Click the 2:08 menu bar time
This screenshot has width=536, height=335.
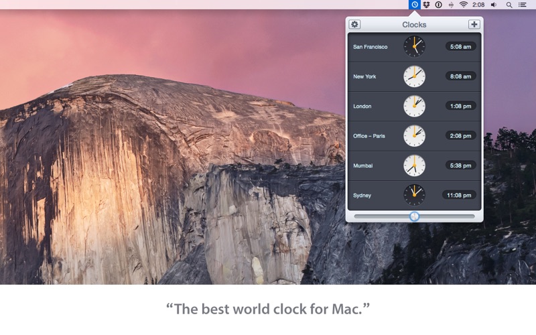[x=478, y=5]
